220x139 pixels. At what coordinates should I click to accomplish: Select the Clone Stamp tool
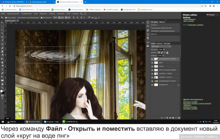[2, 51]
